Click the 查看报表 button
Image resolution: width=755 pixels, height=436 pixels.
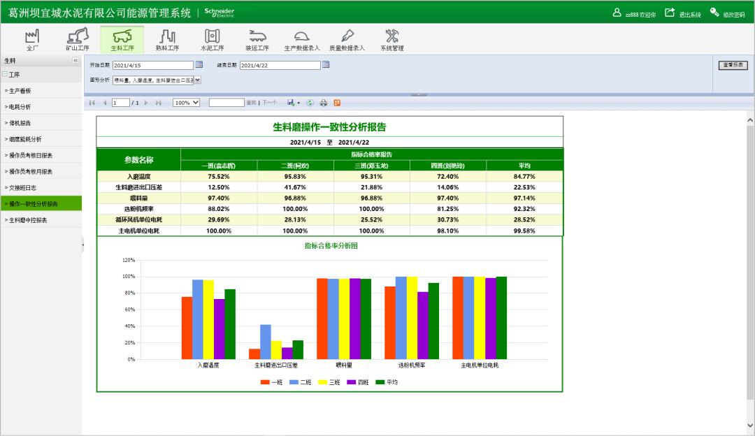tap(733, 65)
